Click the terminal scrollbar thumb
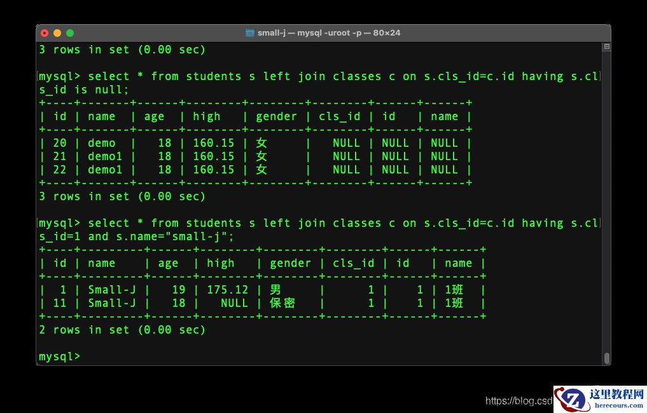The image size is (647, 413). pos(606,358)
